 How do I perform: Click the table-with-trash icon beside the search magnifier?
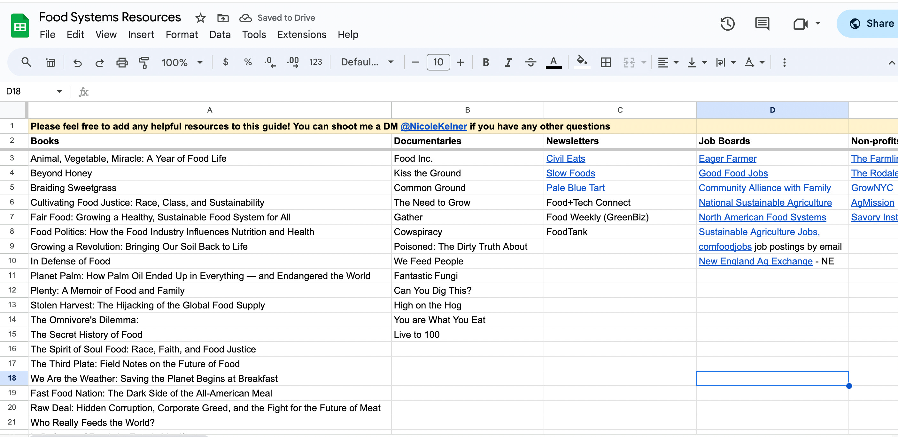(x=50, y=62)
